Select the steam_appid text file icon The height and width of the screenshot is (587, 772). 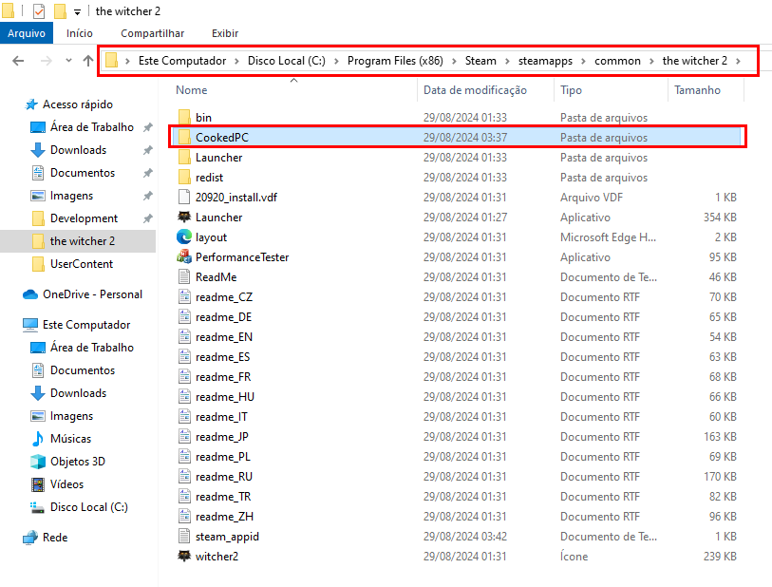[184, 536]
